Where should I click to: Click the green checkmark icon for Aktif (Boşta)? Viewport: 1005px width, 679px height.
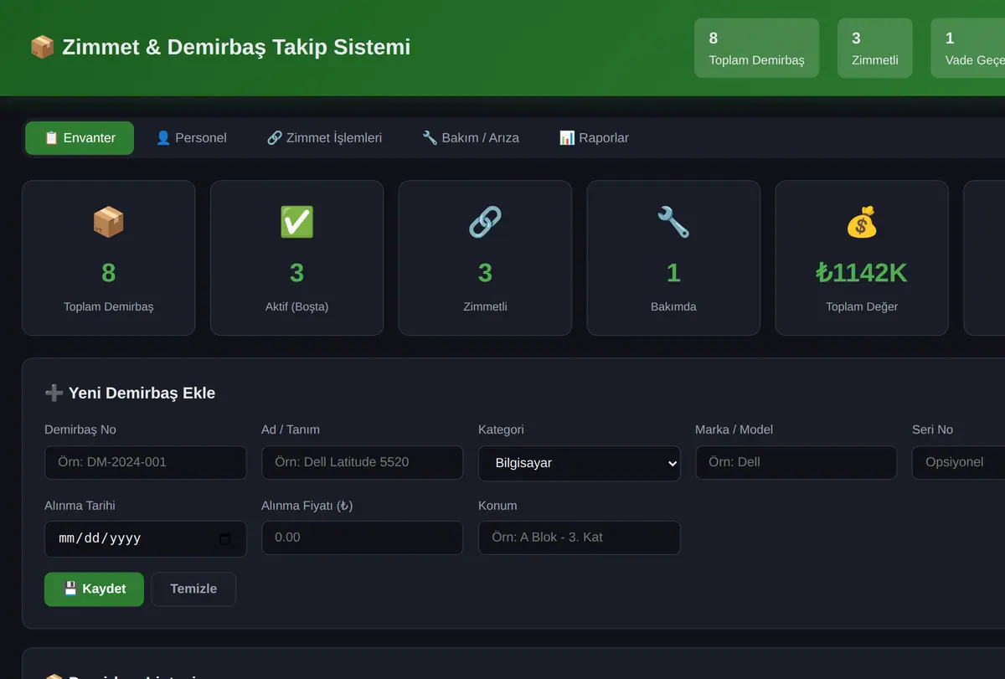tap(296, 222)
